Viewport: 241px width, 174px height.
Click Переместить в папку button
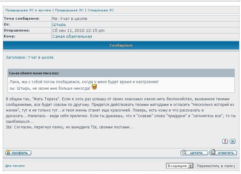[216, 166]
